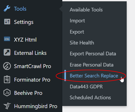
Task: Click the Forminator Pro clipboard icon
Action: [7, 79]
